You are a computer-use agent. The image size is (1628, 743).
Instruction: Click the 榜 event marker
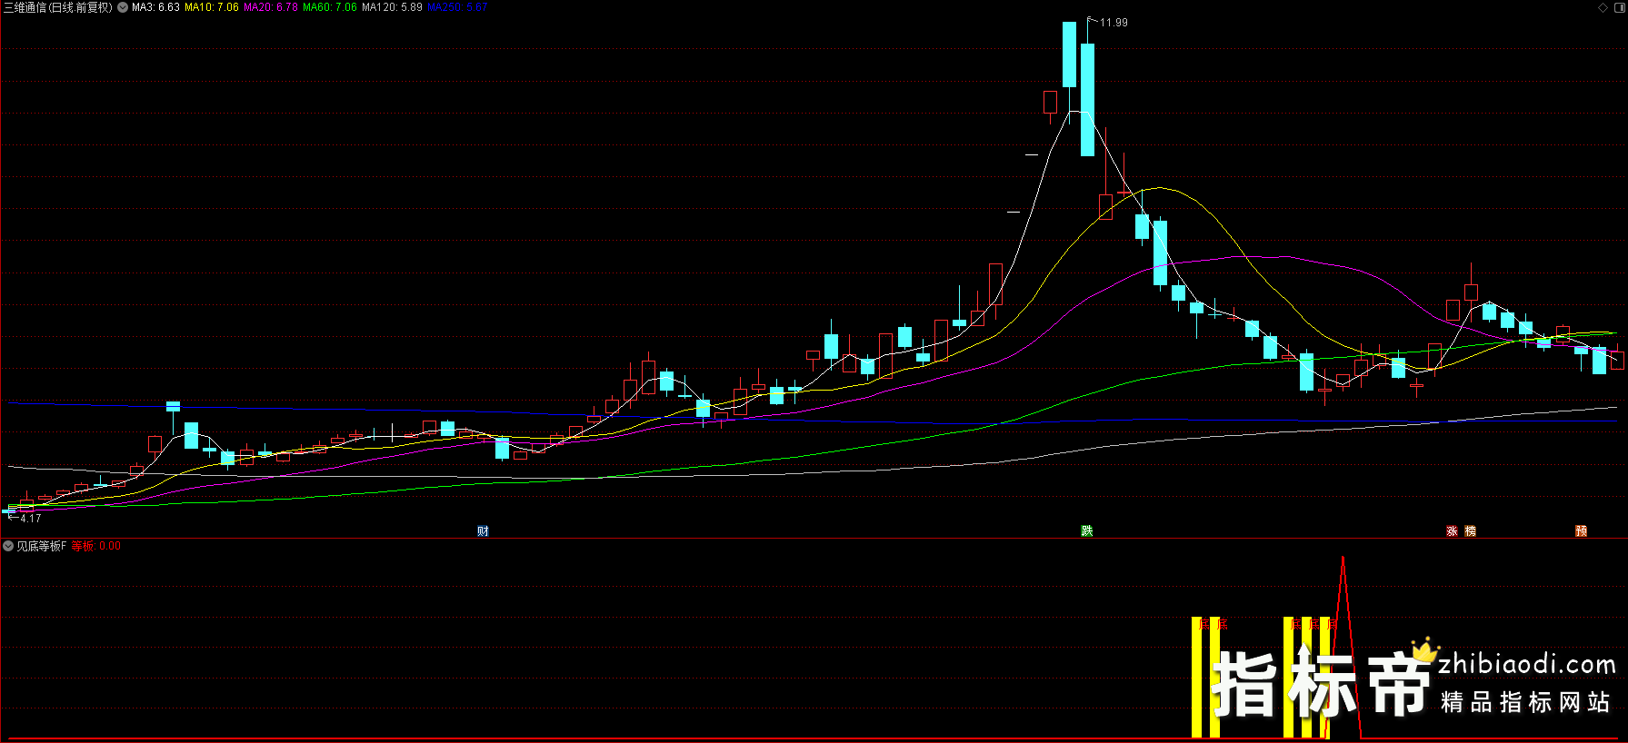[1471, 531]
